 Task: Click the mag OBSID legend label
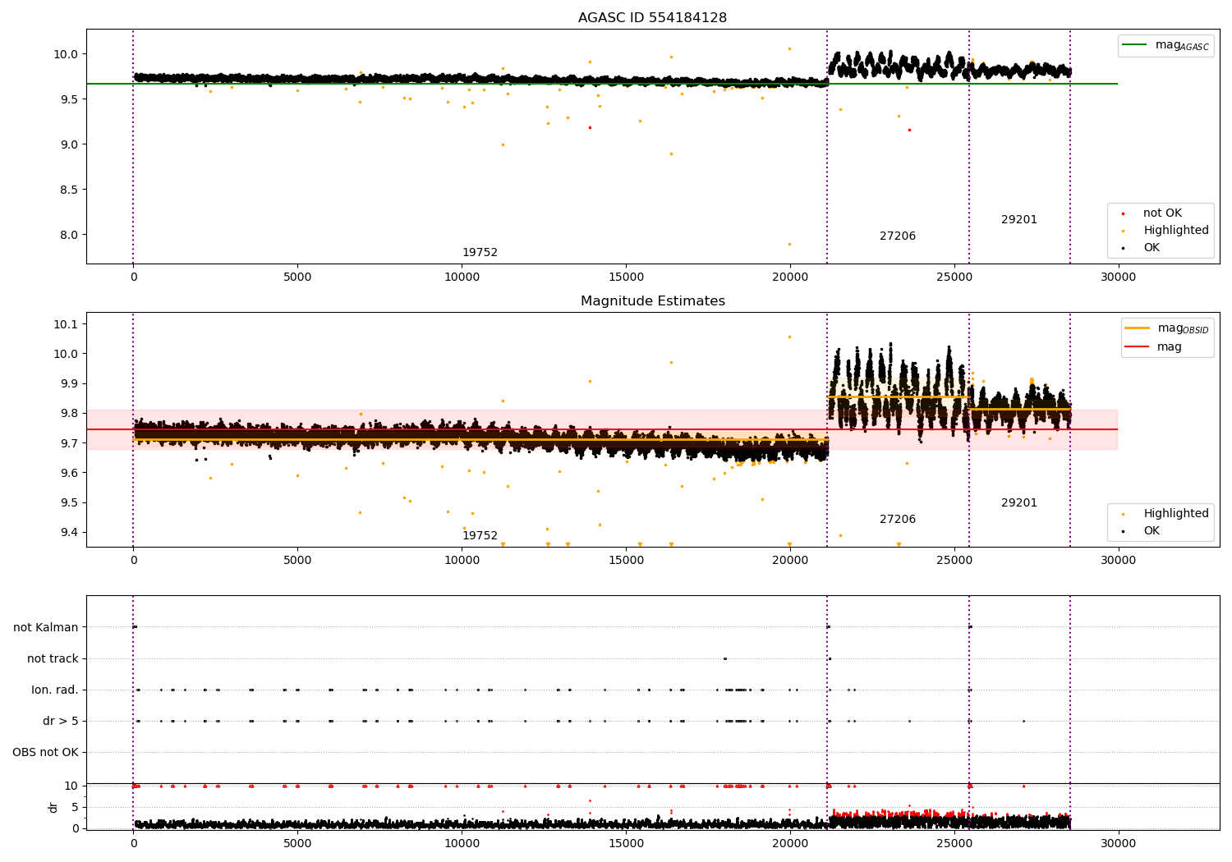[1183, 328]
